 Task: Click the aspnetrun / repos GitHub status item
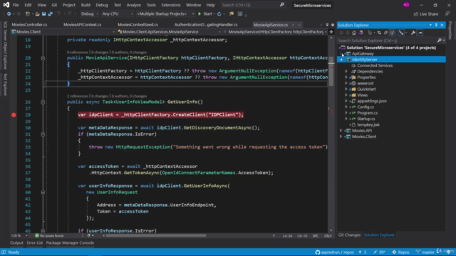pyautogui.click(x=334, y=252)
